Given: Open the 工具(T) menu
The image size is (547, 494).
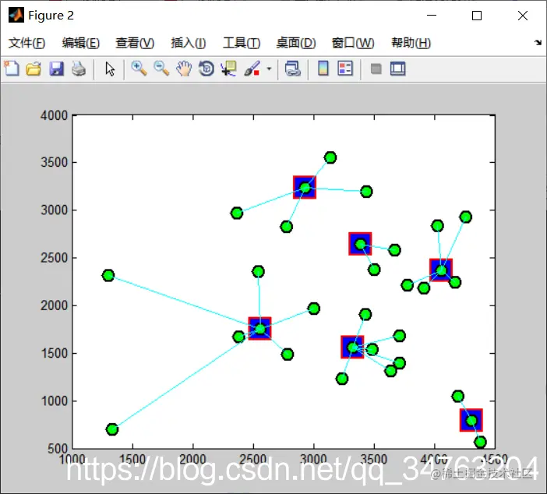Looking at the screenshot, I should point(242,43).
